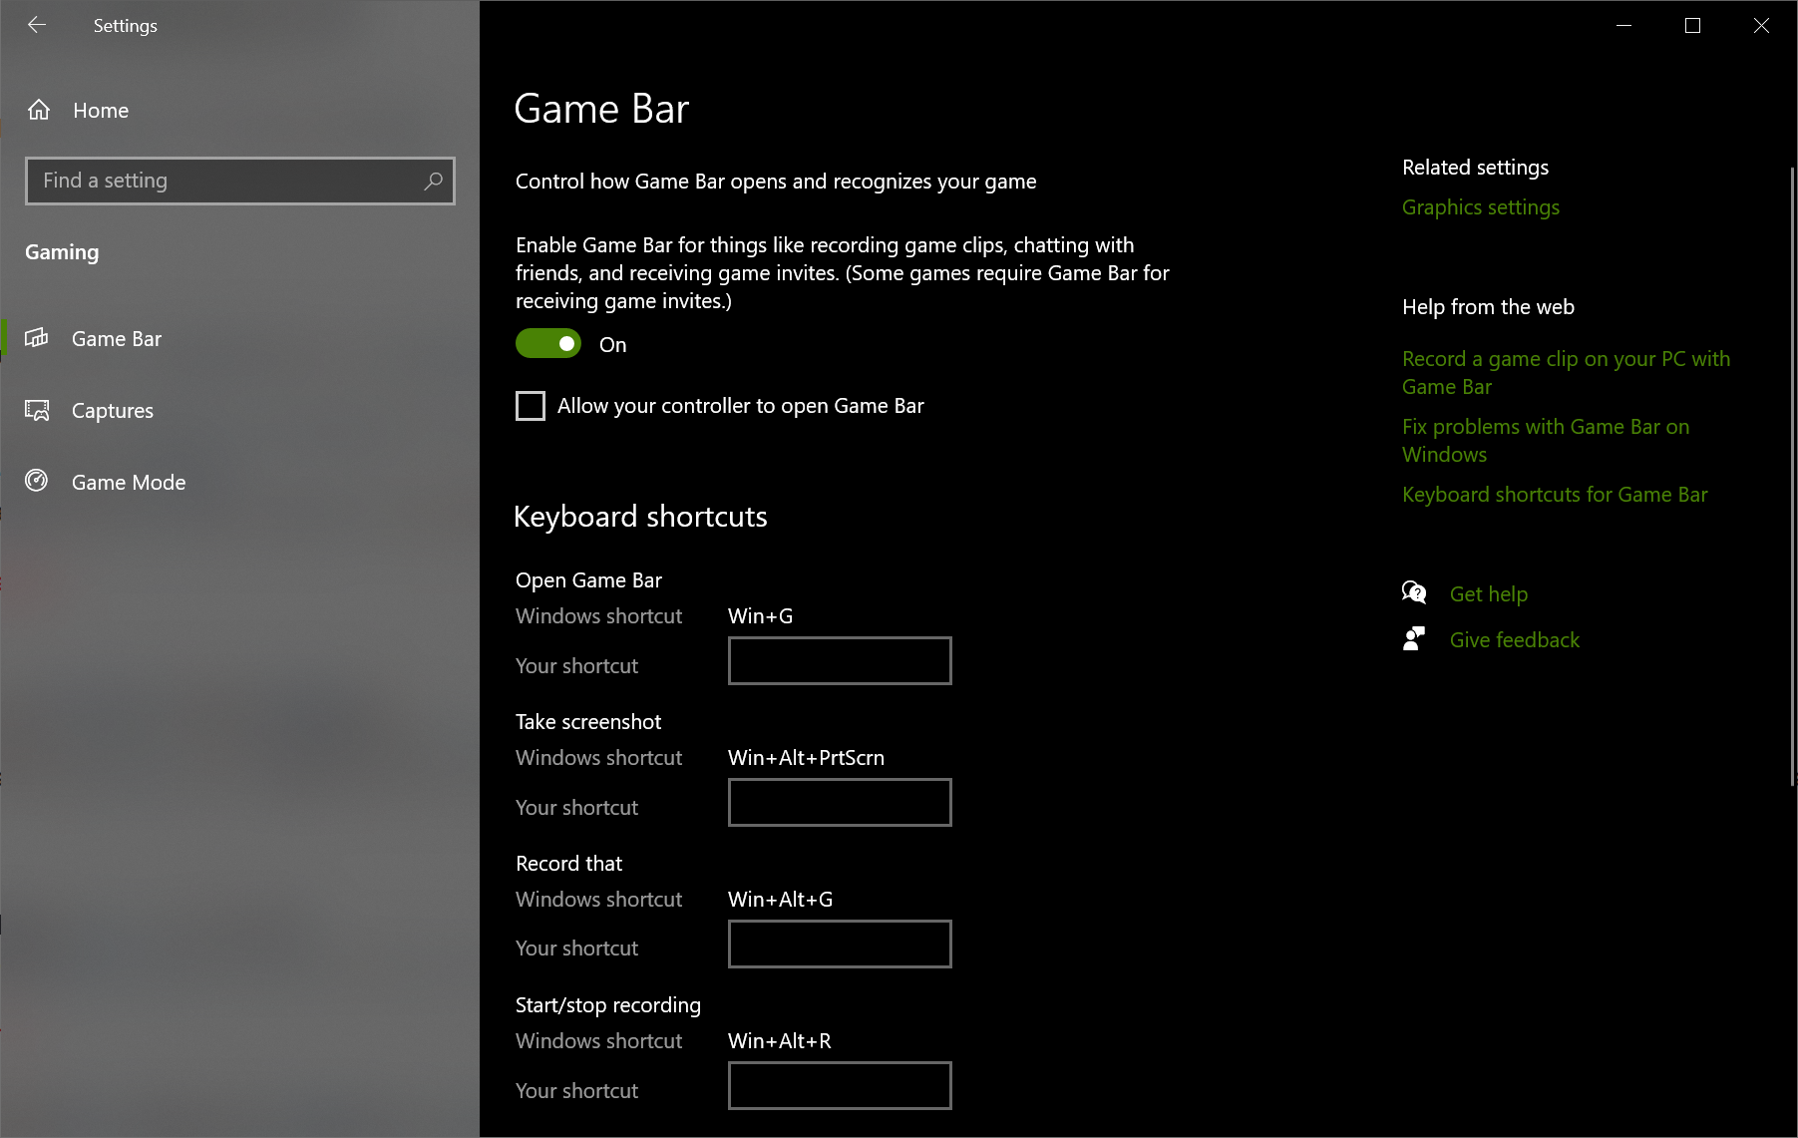Image resolution: width=1798 pixels, height=1138 pixels.
Task: Click the Captures sidebar icon
Action: [x=37, y=410]
